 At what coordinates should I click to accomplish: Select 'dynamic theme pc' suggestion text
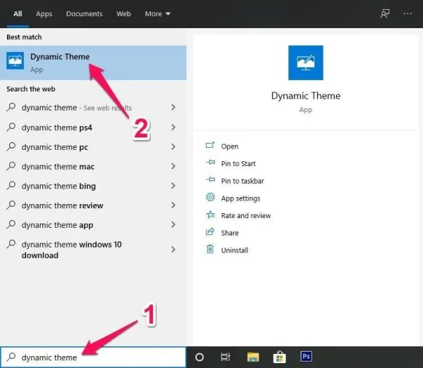(x=55, y=147)
